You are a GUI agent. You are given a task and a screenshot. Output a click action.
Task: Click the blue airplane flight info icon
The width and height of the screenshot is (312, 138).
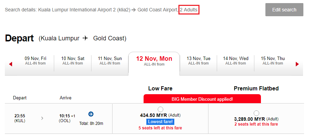click(91, 114)
